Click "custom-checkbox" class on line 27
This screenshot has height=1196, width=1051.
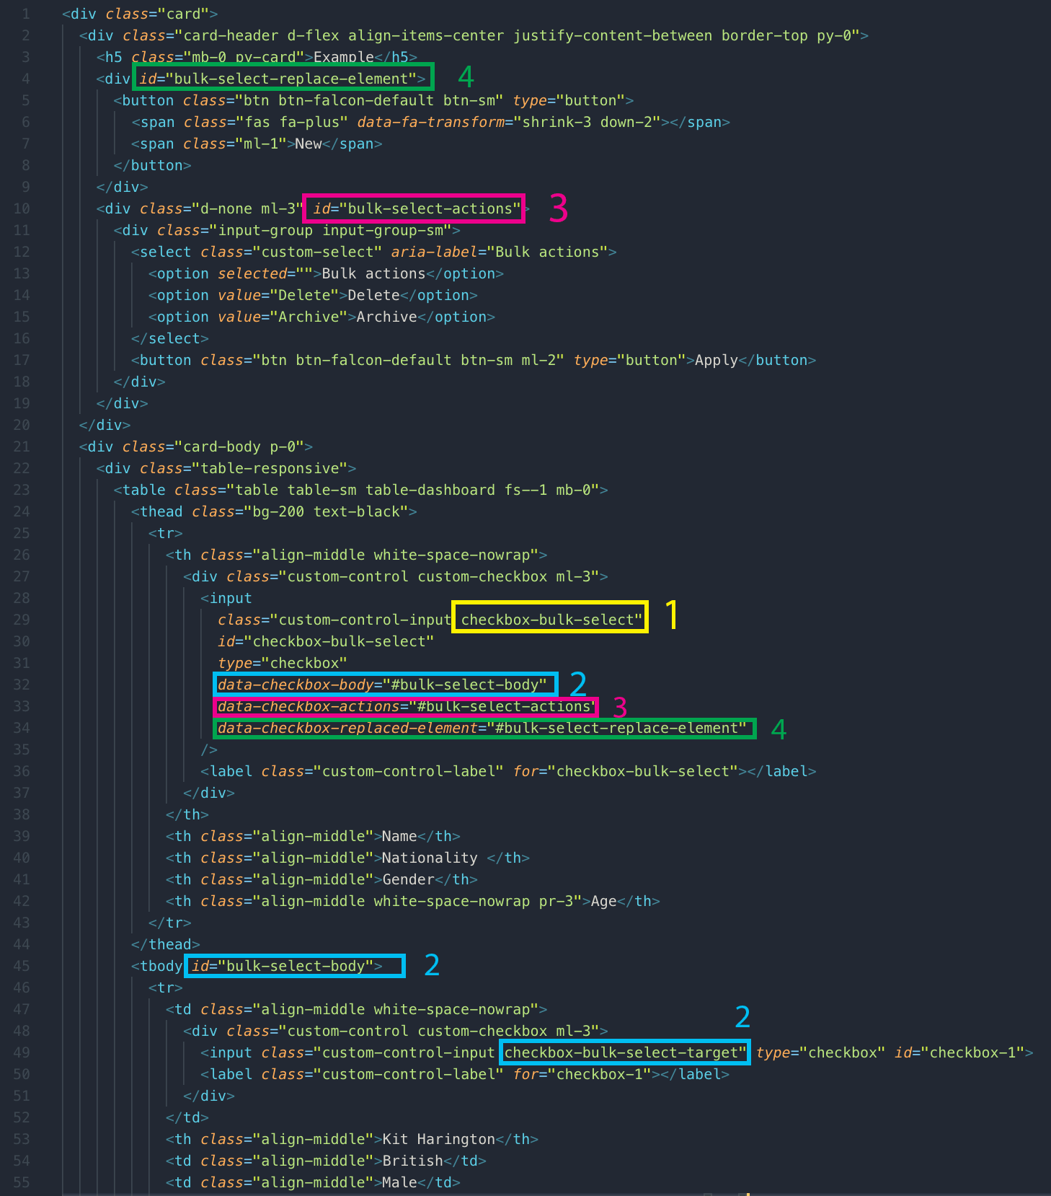point(482,576)
